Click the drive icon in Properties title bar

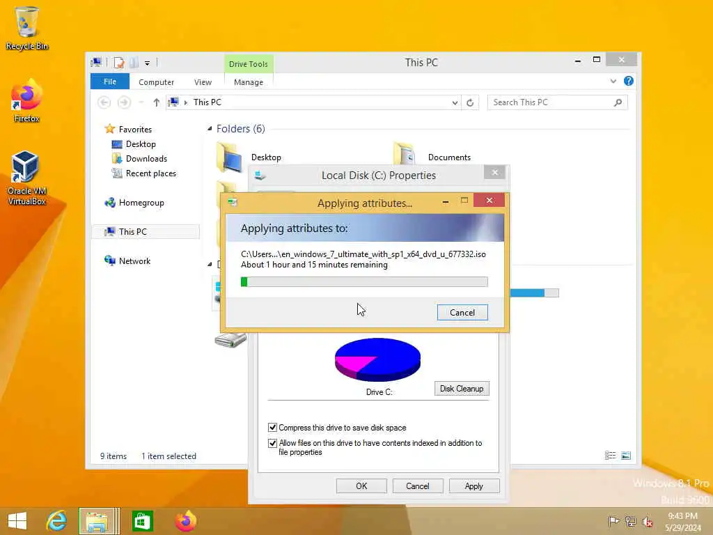(x=260, y=175)
